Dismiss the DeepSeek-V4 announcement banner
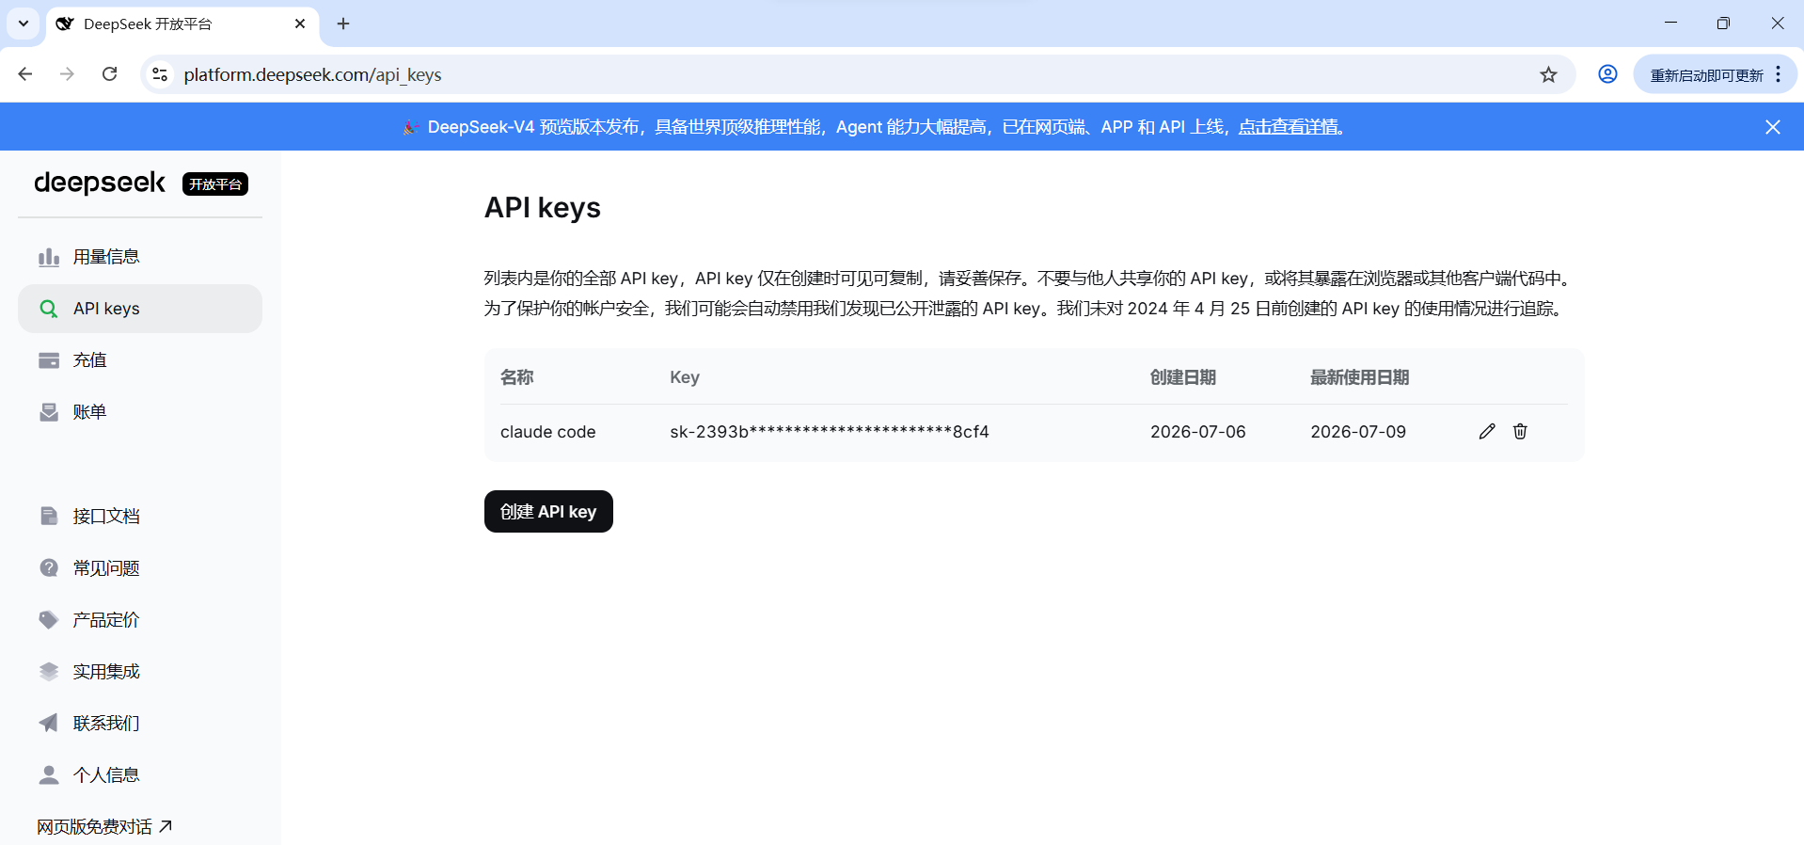 [x=1773, y=127]
